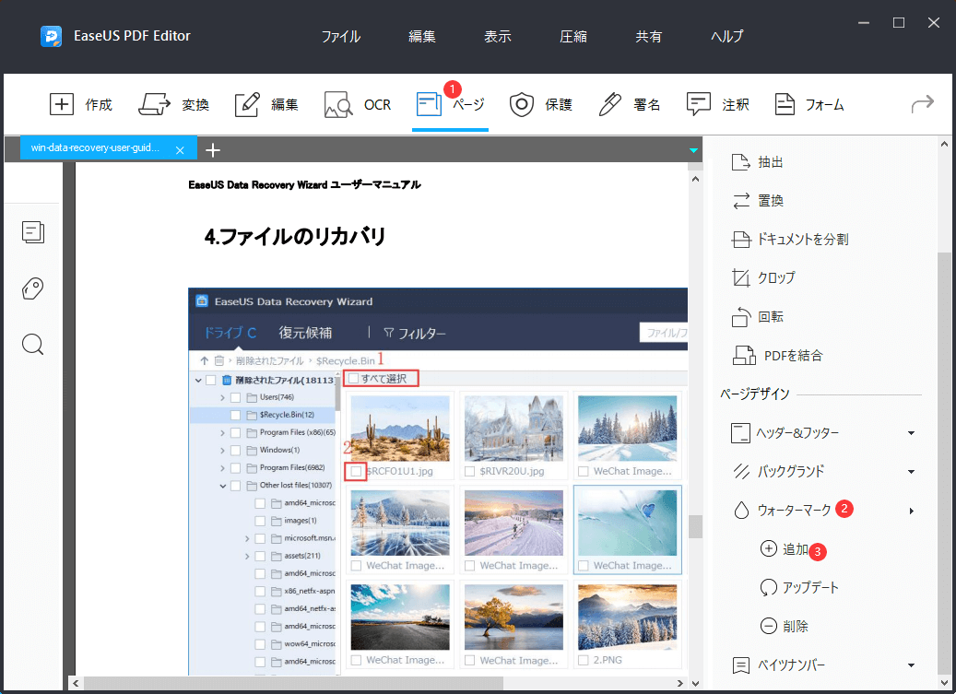The height and width of the screenshot is (694, 956).
Task: Open the ファイル menu
Action: coord(340,36)
